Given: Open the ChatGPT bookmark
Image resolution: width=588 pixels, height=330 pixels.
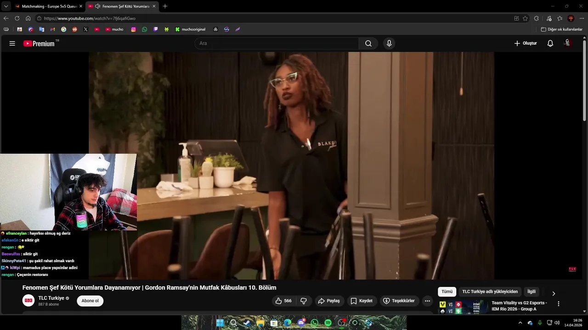Looking at the screenshot, I should pos(215,29).
